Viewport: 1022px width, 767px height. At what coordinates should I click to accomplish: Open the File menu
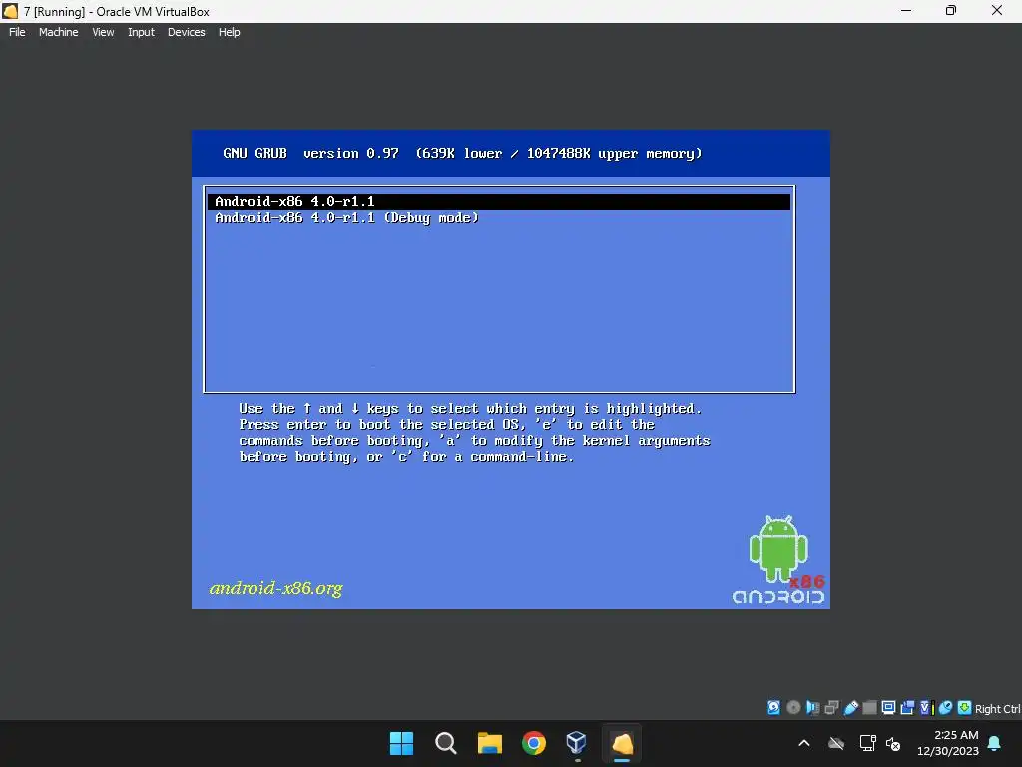(x=17, y=32)
